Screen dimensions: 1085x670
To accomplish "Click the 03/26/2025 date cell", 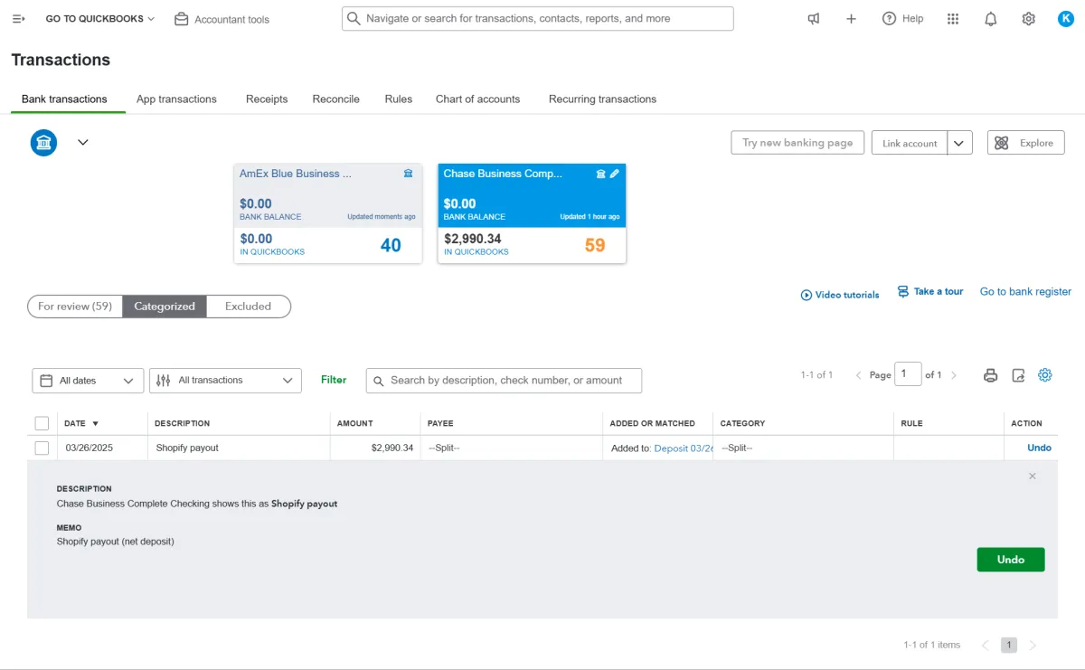I will (x=102, y=448).
